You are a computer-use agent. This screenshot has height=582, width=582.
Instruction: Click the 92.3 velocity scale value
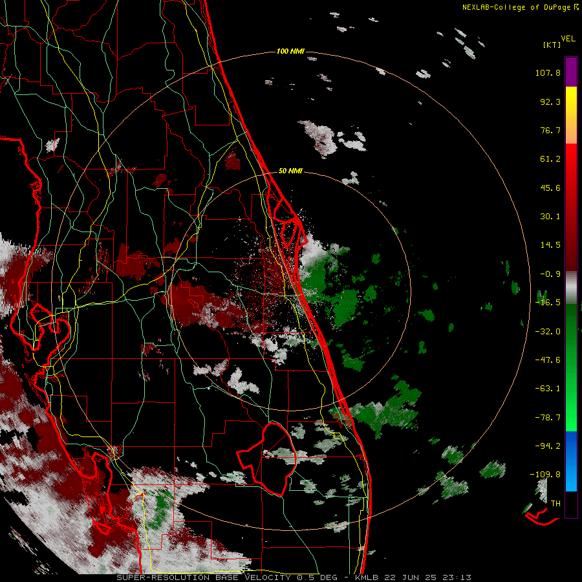click(550, 102)
